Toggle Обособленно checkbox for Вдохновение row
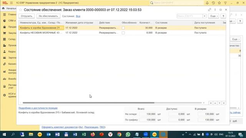This screenshot has height=138, width=246. [x=123, y=28]
